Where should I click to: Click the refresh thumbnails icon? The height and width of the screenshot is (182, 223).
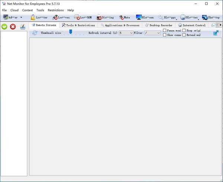pyautogui.click(x=35, y=33)
